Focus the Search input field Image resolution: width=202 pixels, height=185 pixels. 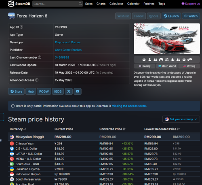(57, 4)
